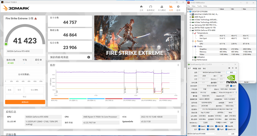Click the NVIDIA logo in GPU-Z
This screenshot has height=136, width=257.
(x=231, y=79)
